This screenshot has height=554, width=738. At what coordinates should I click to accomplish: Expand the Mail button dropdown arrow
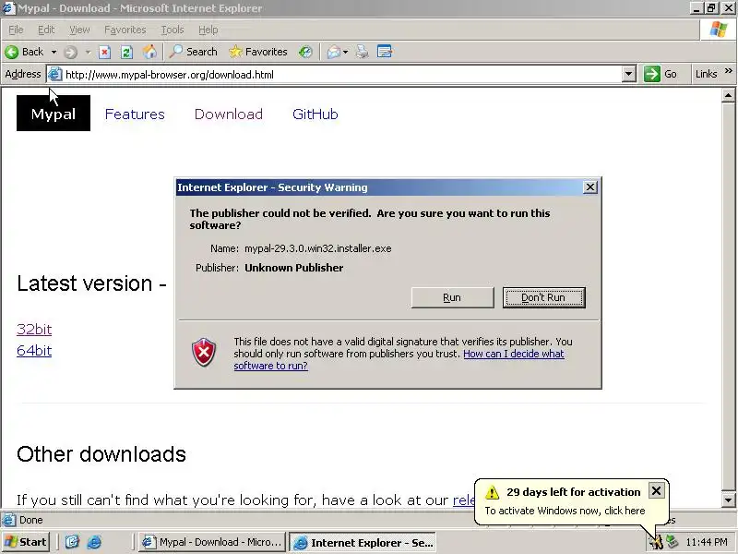(x=345, y=52)
